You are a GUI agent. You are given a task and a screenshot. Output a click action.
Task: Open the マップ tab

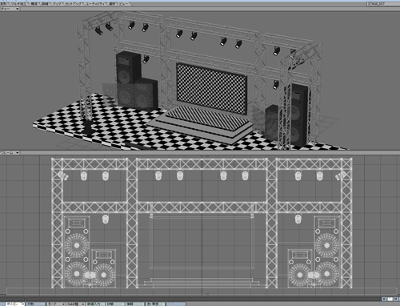pos(57,4)
